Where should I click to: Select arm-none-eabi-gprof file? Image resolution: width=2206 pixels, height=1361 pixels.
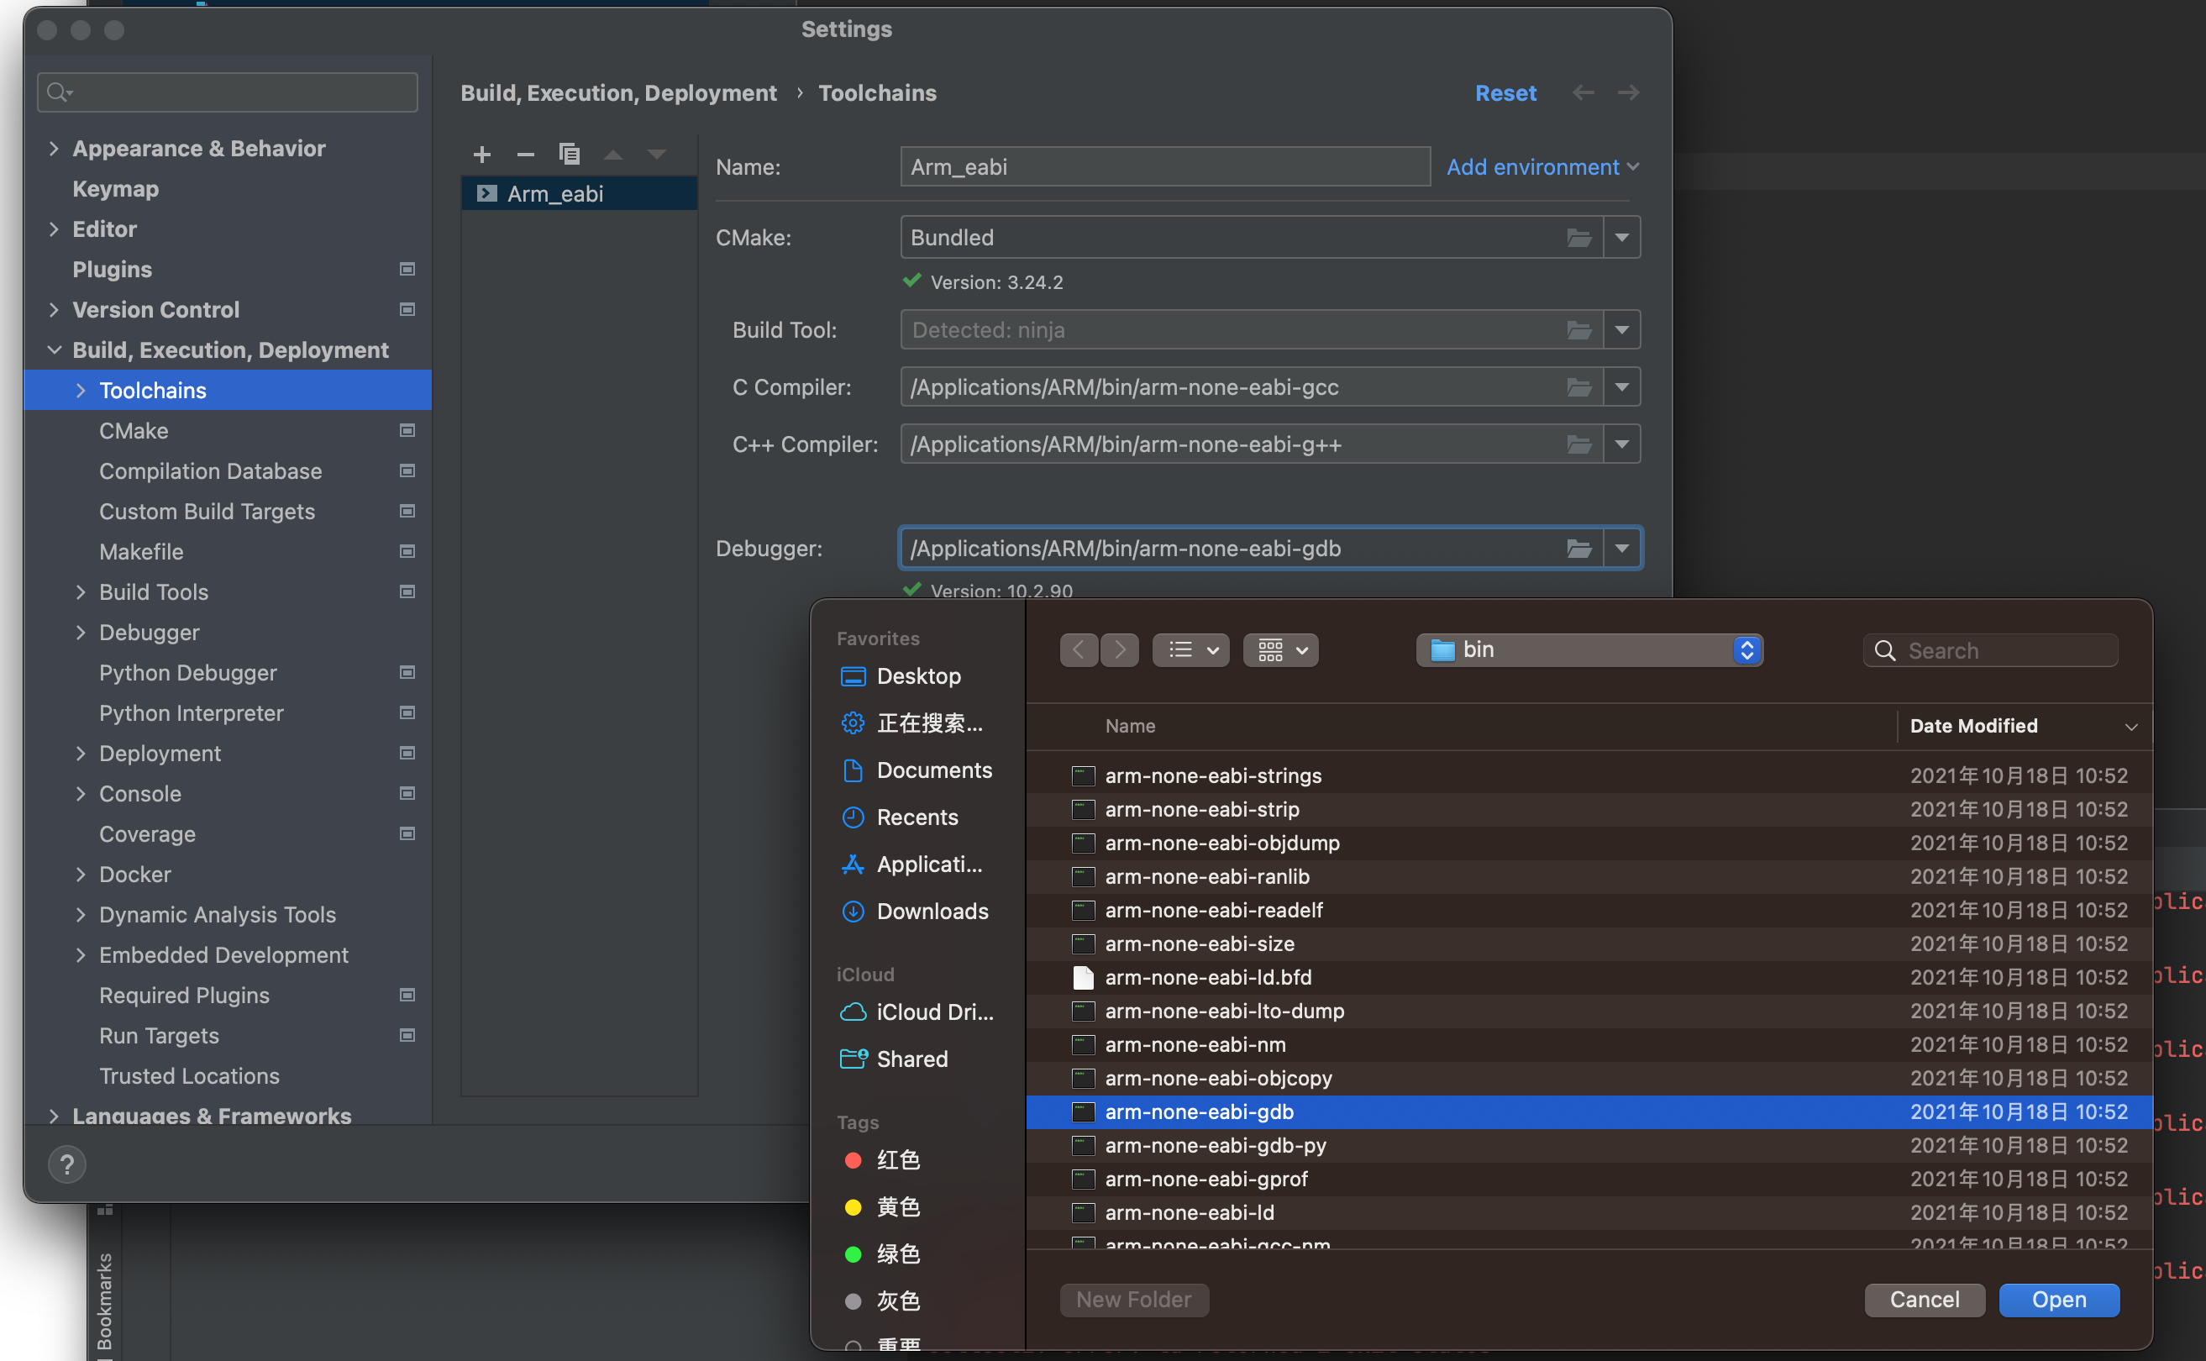coord(1589,1180)
